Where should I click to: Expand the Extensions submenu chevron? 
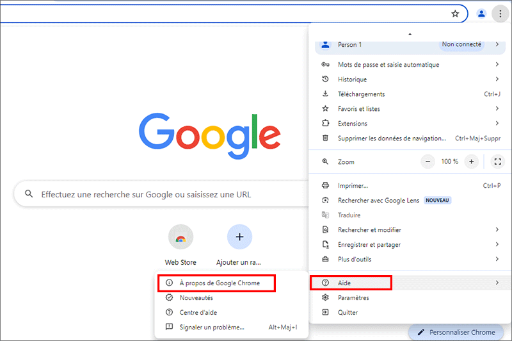(x=497, y=123)
